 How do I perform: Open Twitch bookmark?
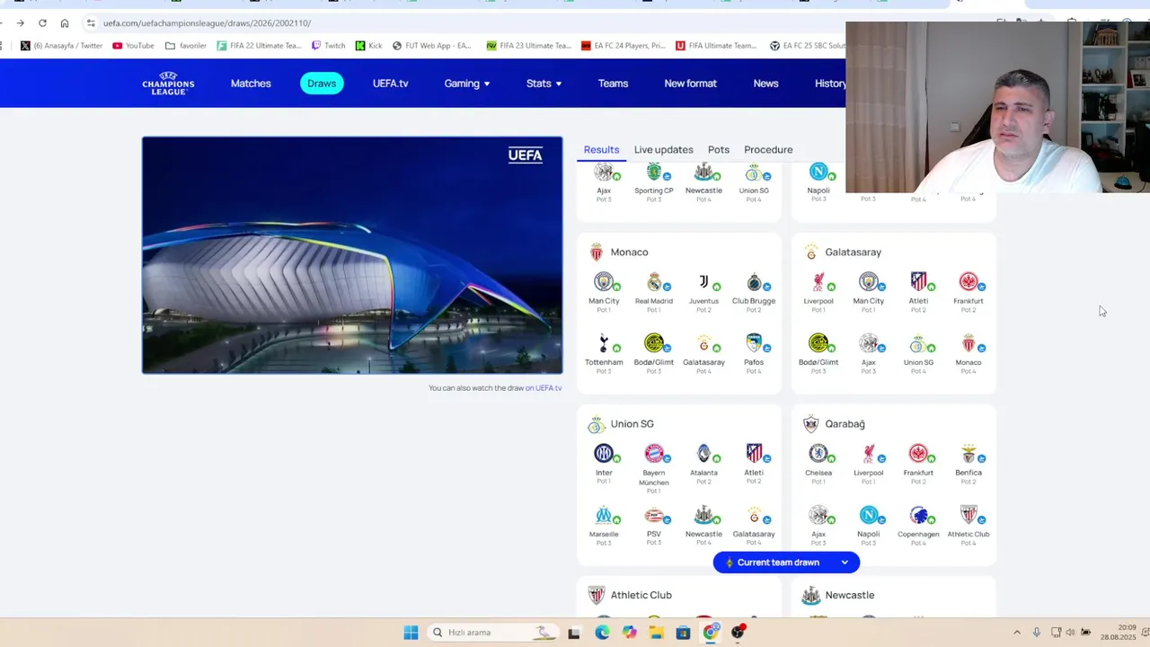(328, 46)
